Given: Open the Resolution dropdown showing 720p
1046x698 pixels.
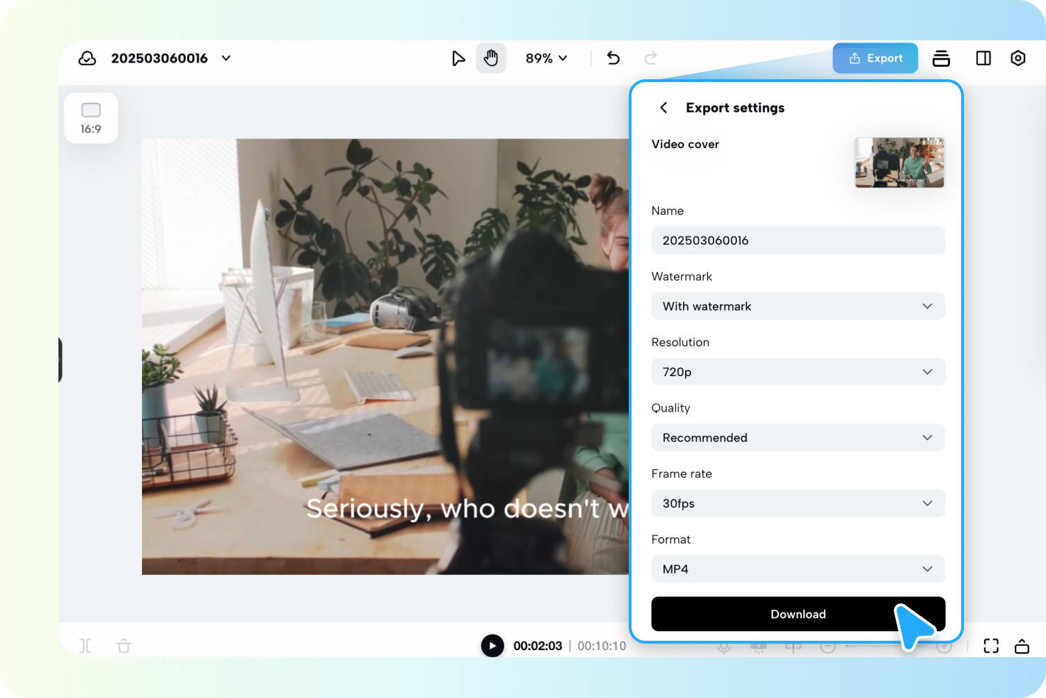Looking at the screenshot, I should 798,372.
